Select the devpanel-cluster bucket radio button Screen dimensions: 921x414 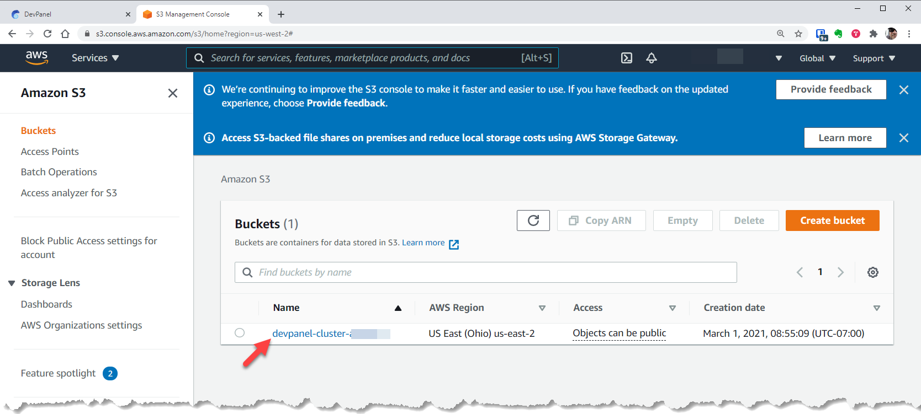coord(240,333)
